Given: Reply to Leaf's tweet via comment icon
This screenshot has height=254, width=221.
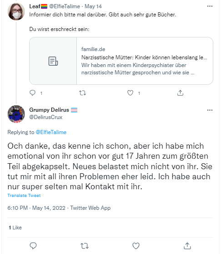Looking at the screenshot, I should point(32,93).
